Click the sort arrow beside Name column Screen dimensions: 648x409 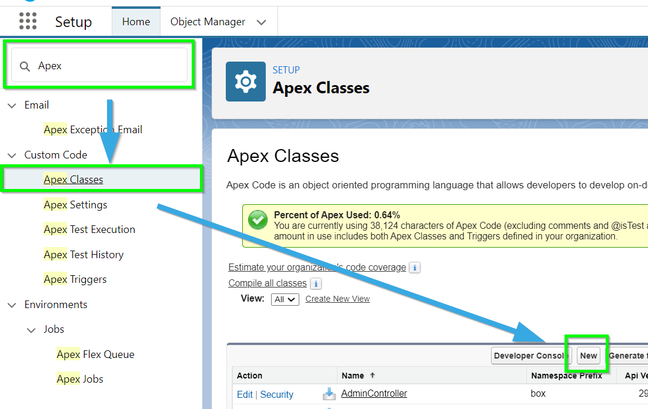pos(372,375)
